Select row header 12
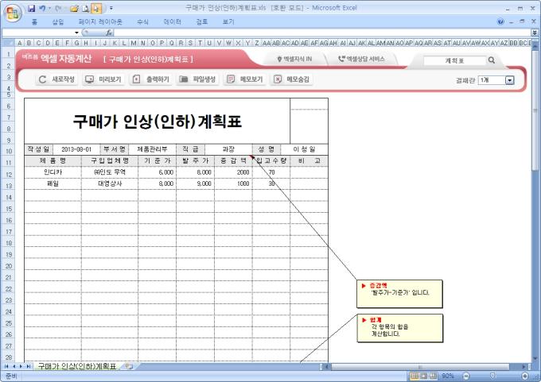 (x=8, y=175)
